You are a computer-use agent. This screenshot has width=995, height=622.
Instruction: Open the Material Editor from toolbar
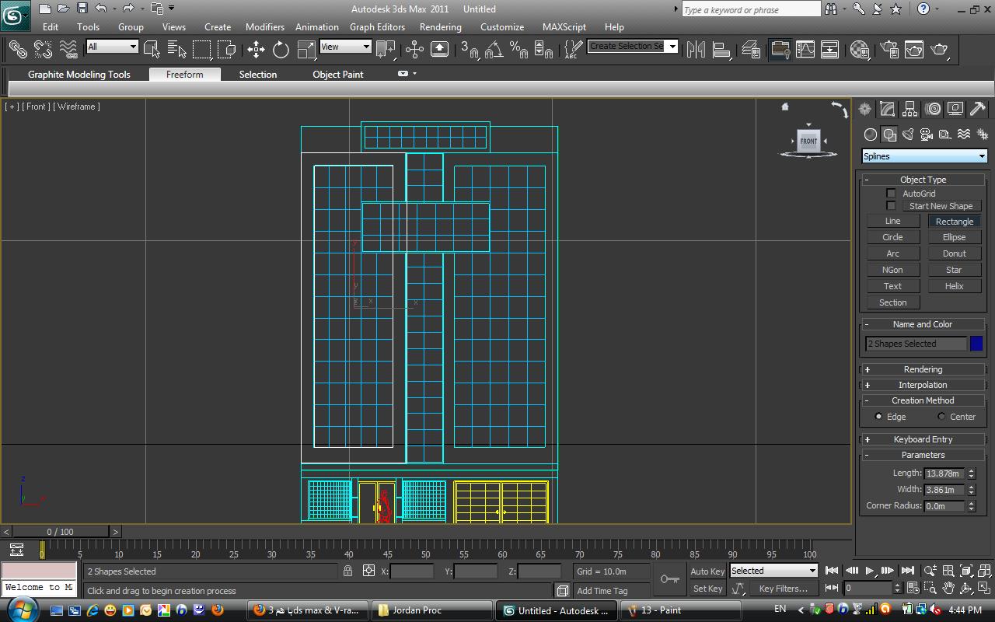click(860, 50)
